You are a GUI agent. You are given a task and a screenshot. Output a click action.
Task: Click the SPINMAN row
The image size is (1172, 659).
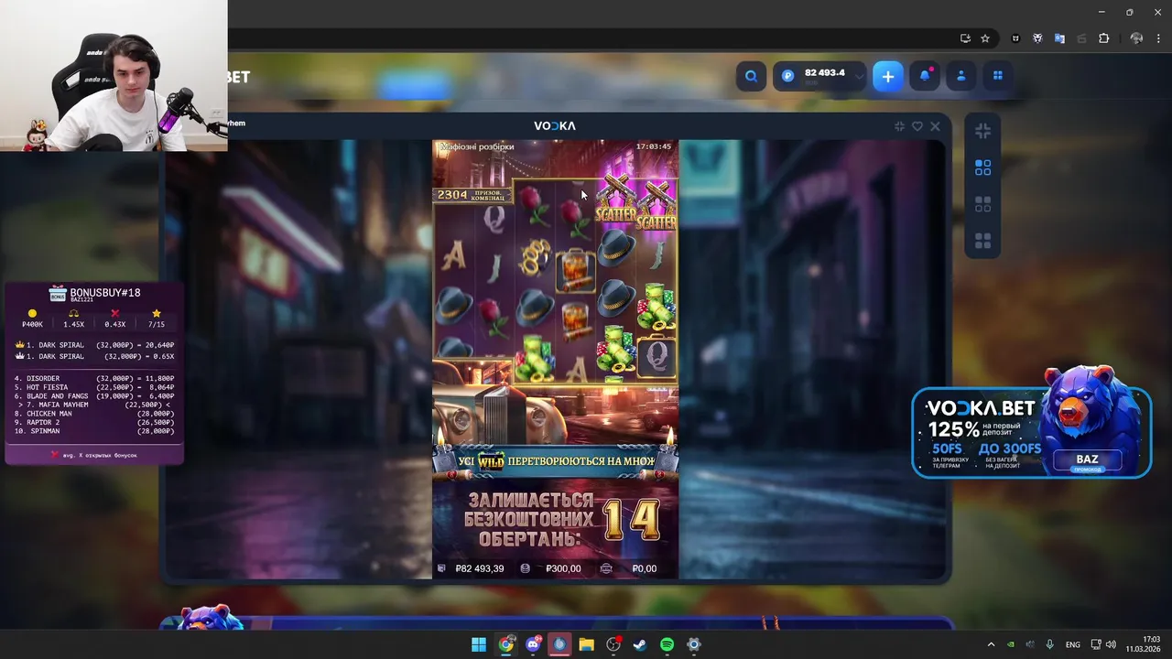point(94,431)
